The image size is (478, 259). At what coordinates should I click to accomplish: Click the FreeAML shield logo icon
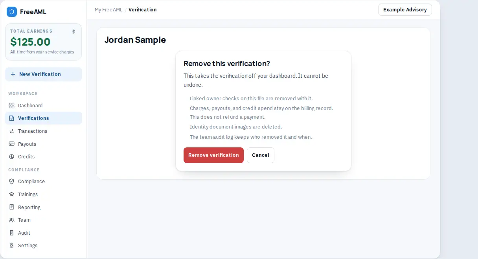(x=12, y=12)
